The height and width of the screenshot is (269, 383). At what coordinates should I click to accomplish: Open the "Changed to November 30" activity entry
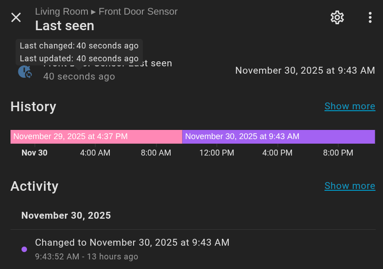132,242
